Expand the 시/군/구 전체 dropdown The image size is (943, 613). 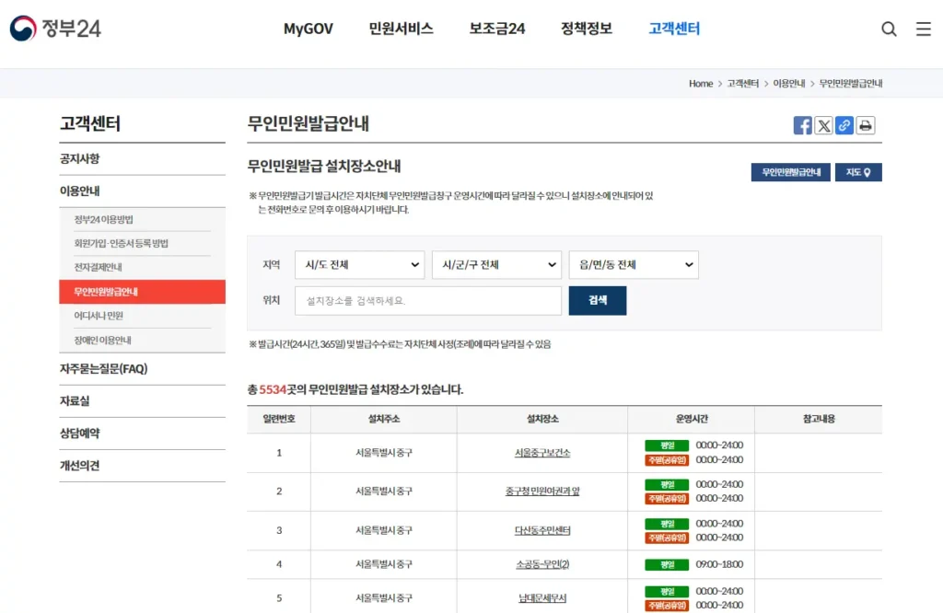tap(496, 265)
